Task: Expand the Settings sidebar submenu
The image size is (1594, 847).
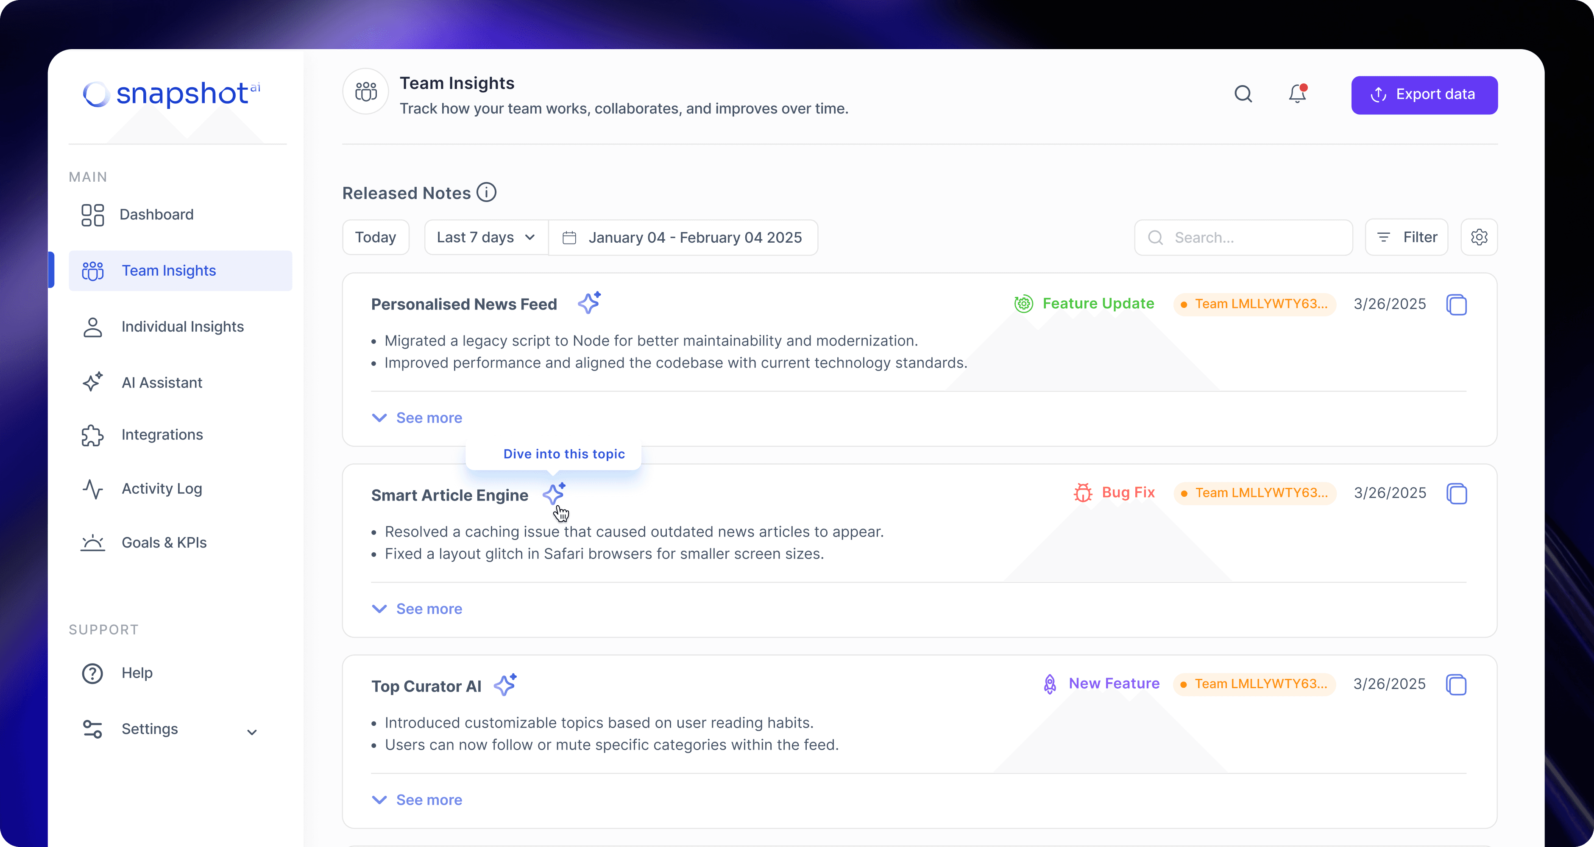Action: (x=251, y=732)
